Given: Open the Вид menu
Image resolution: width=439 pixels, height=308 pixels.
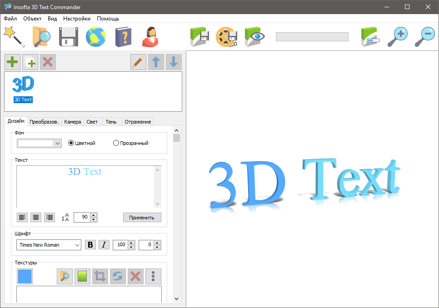Looking at the screenshot, I should pyautogui.click(x=52, y=19).
